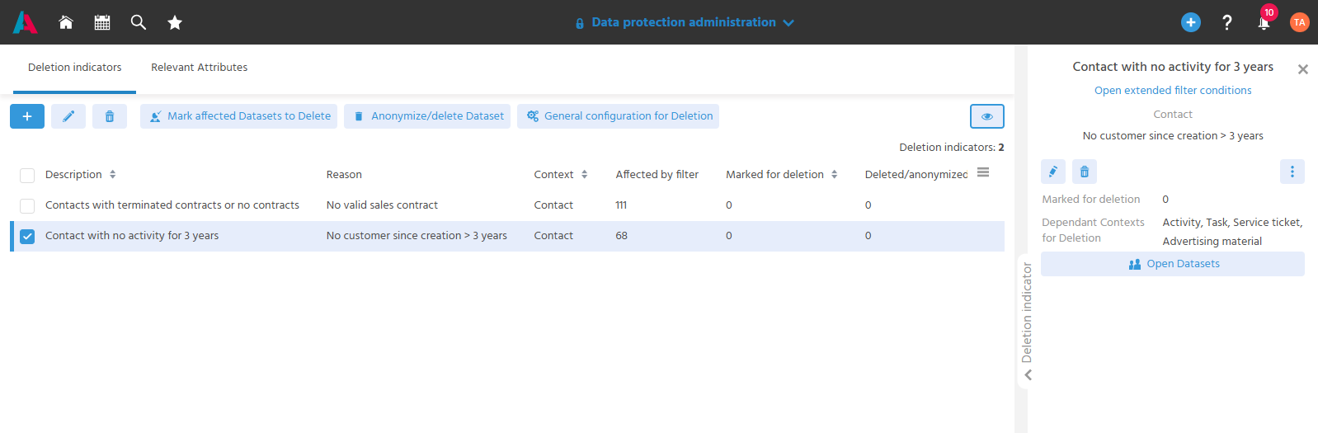Open Data protection administration dropdown
Image resolution: width=1318 pixels, height=433 pixels.
point(685,22)
